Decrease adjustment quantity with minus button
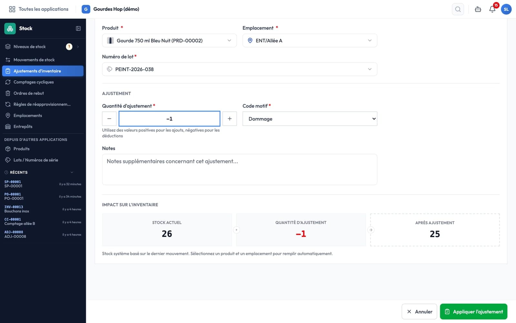The image size is (516, 323). coord(109,119)
